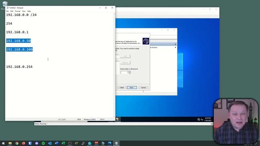
Task: Click the line "192.168.0.1"
Action: [17, 32]
